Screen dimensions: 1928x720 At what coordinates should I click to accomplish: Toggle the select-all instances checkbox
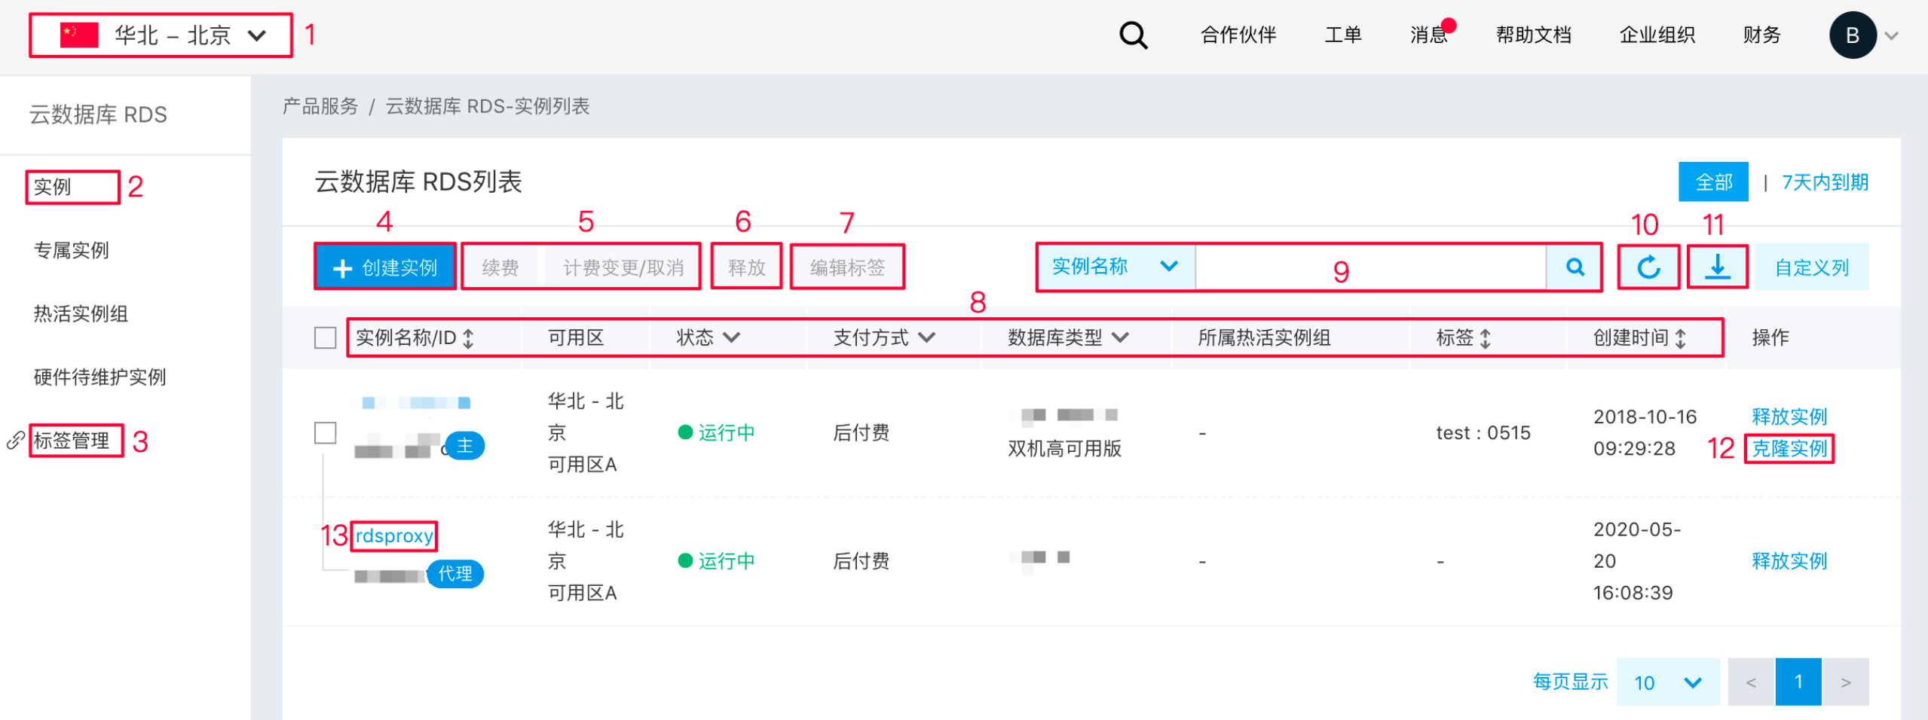click(325, 337)
